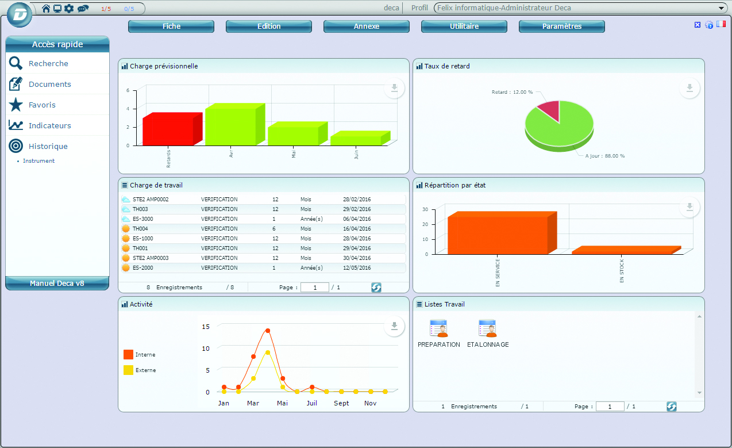Open the Utilitaire menu

coord(464,26)
